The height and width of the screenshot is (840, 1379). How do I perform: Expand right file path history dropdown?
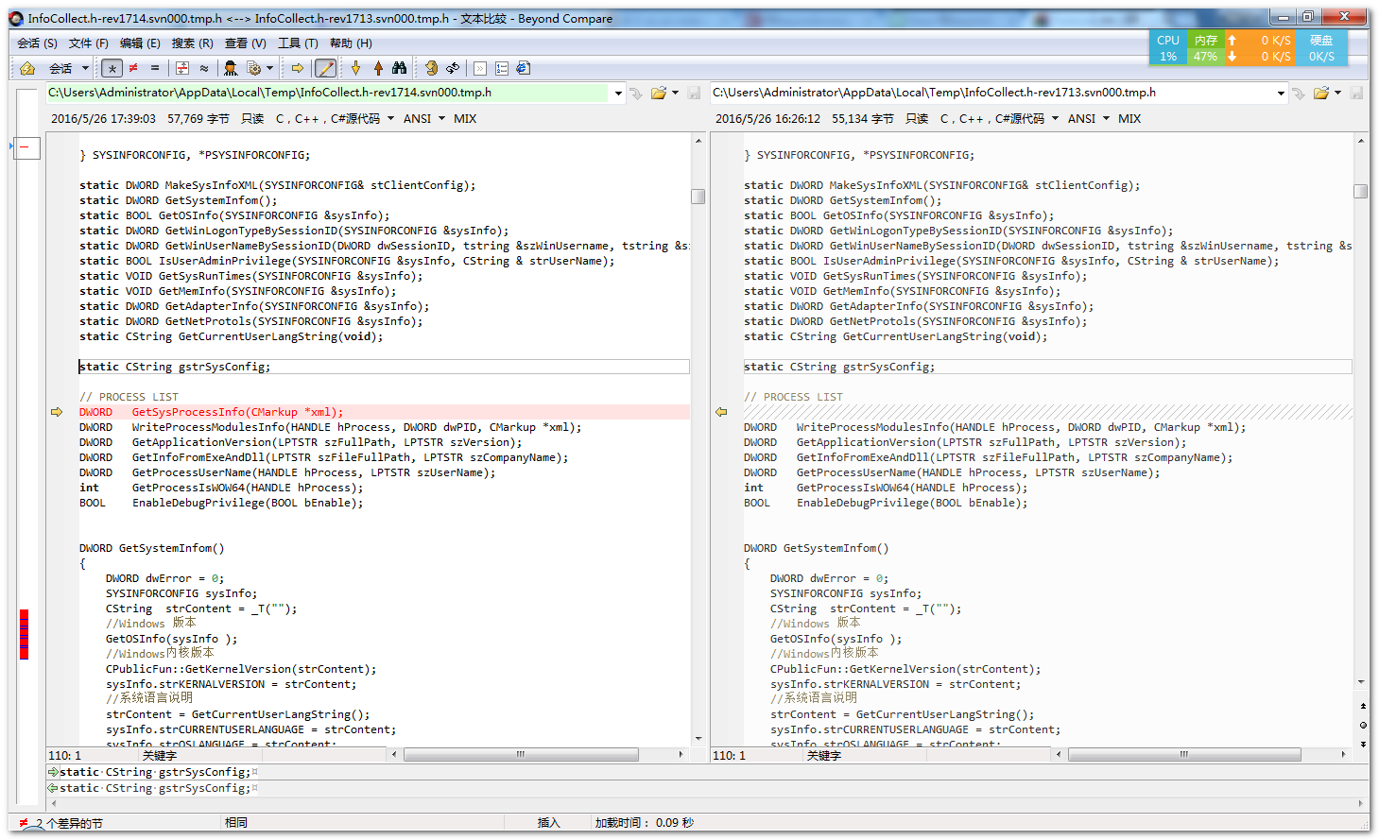click(1281, 93)
